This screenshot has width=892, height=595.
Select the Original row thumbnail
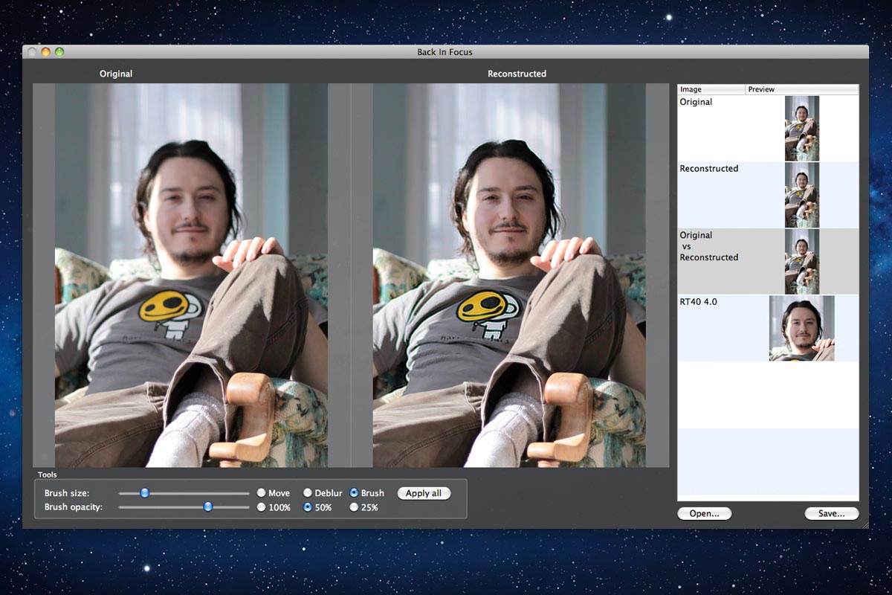[x=802, y=128]
